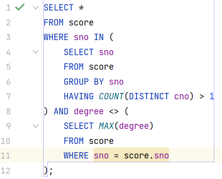Click the '<>' operator on line 8
Viewport: 222px width, 179px height.
pos(114,112)
